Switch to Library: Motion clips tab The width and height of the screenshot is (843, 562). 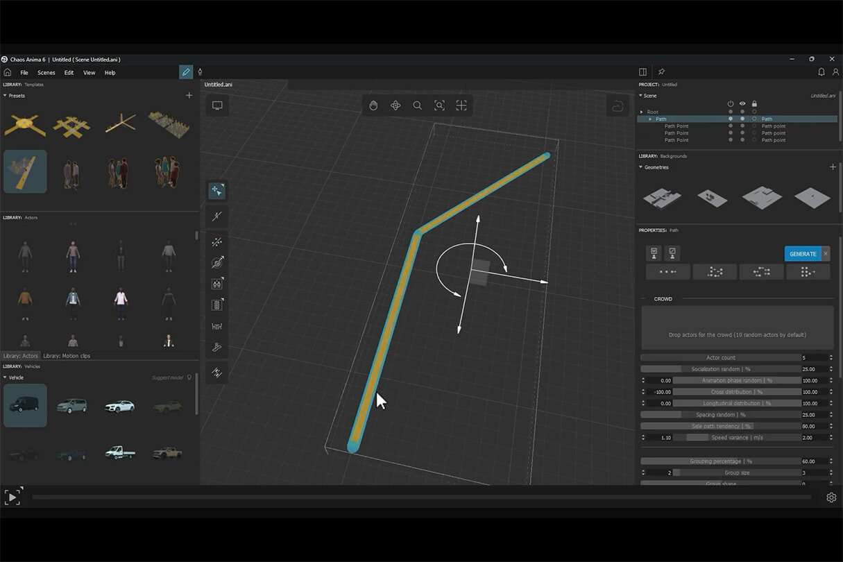click(67, 356)
